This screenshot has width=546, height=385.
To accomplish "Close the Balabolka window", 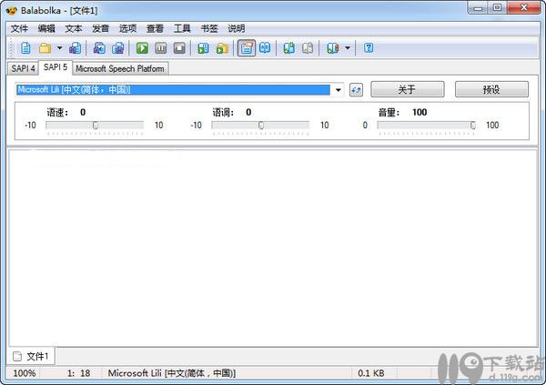I will tap(523, 7).
